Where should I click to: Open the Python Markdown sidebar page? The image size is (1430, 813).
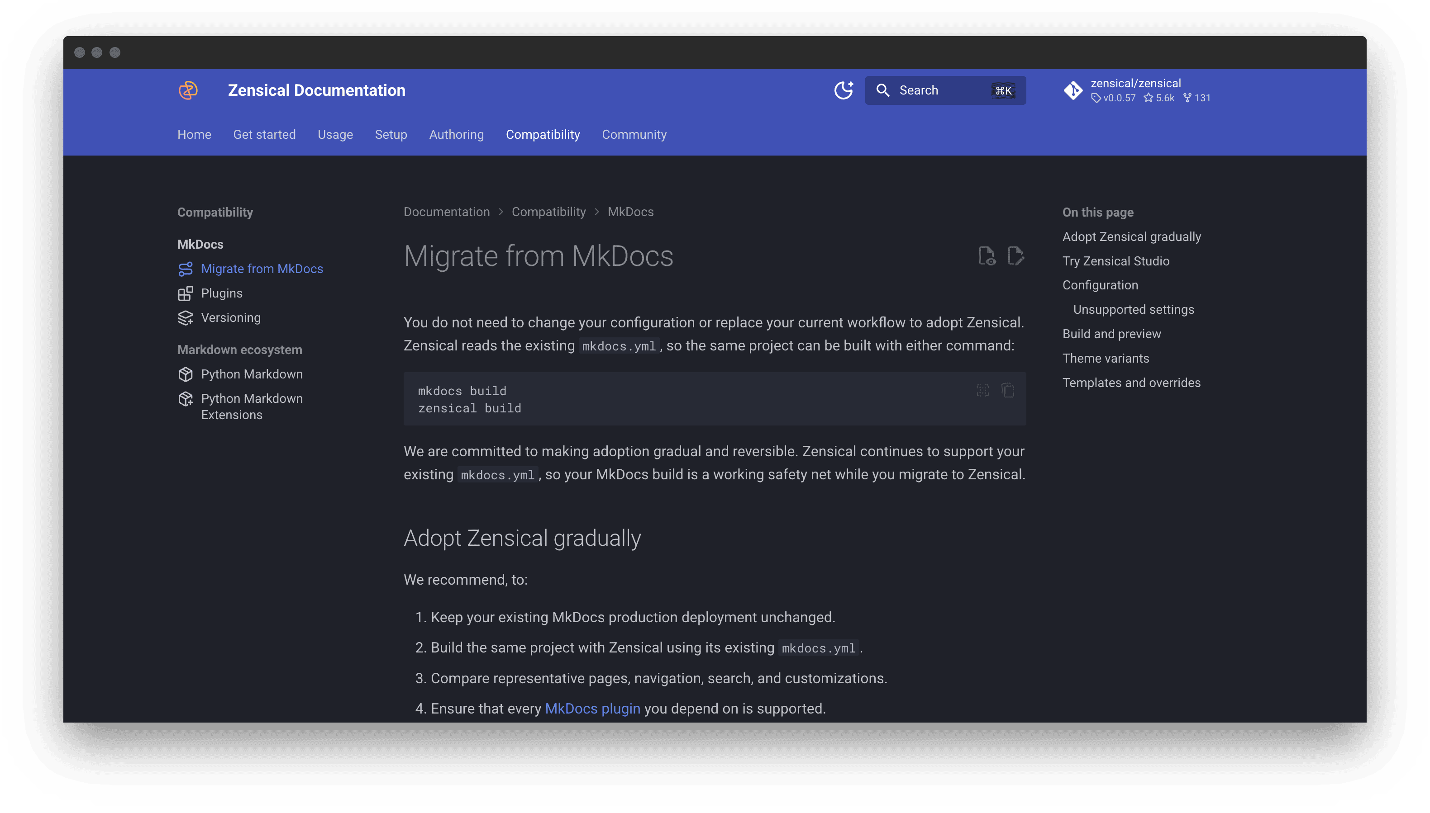coord(252,374)
